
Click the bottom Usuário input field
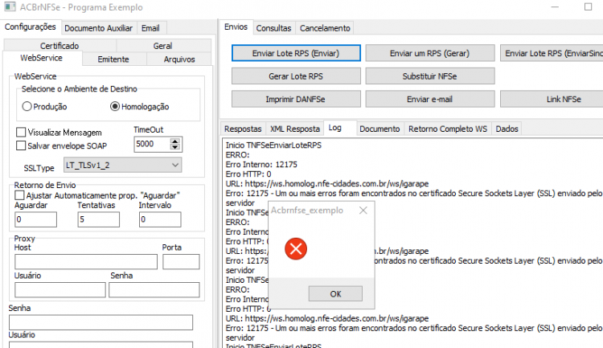[100, 345]
